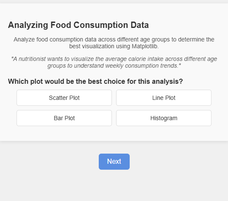Click the word 'Consumption' in the title
Image resolution: width=228 pixels, height=201 pixels.
point(101,25)
